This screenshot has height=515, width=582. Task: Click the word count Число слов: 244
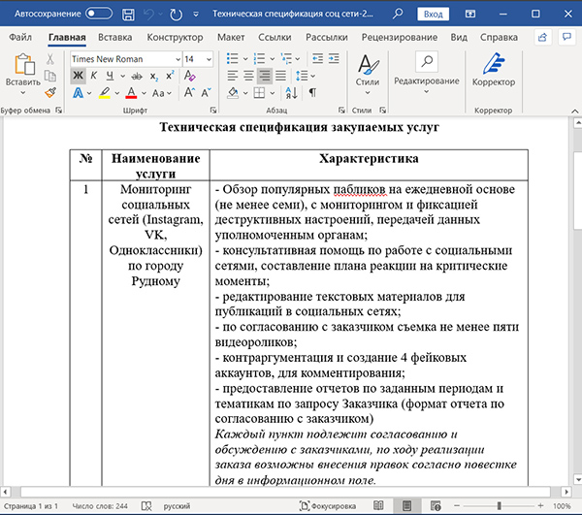(x=100, y=506)
